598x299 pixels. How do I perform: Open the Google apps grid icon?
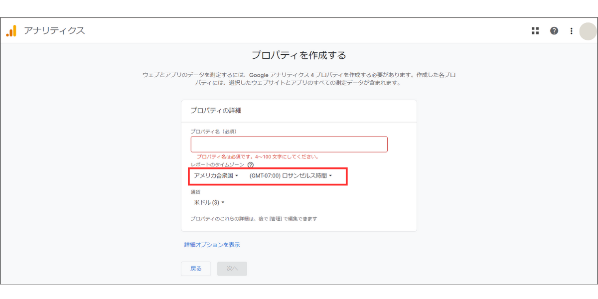click(x=535, y=31)
